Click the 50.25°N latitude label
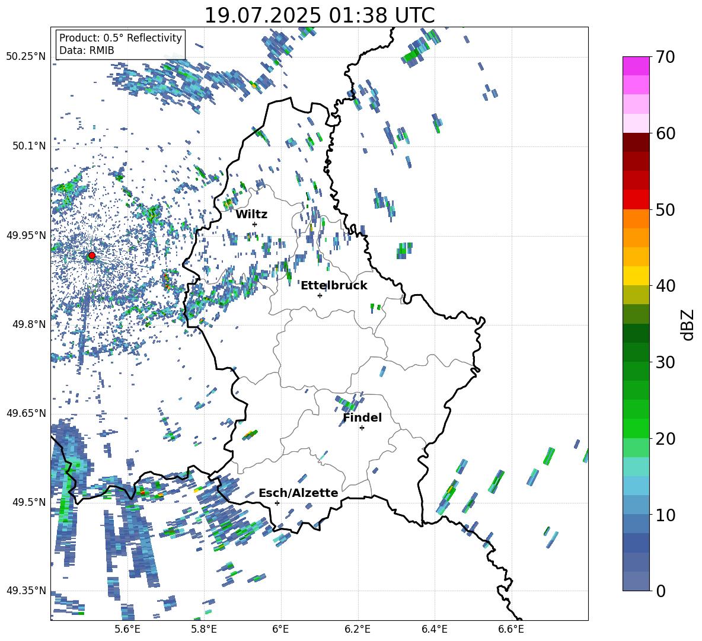The width and height of the screenshot is (702, 641). [x=26, y=56]
